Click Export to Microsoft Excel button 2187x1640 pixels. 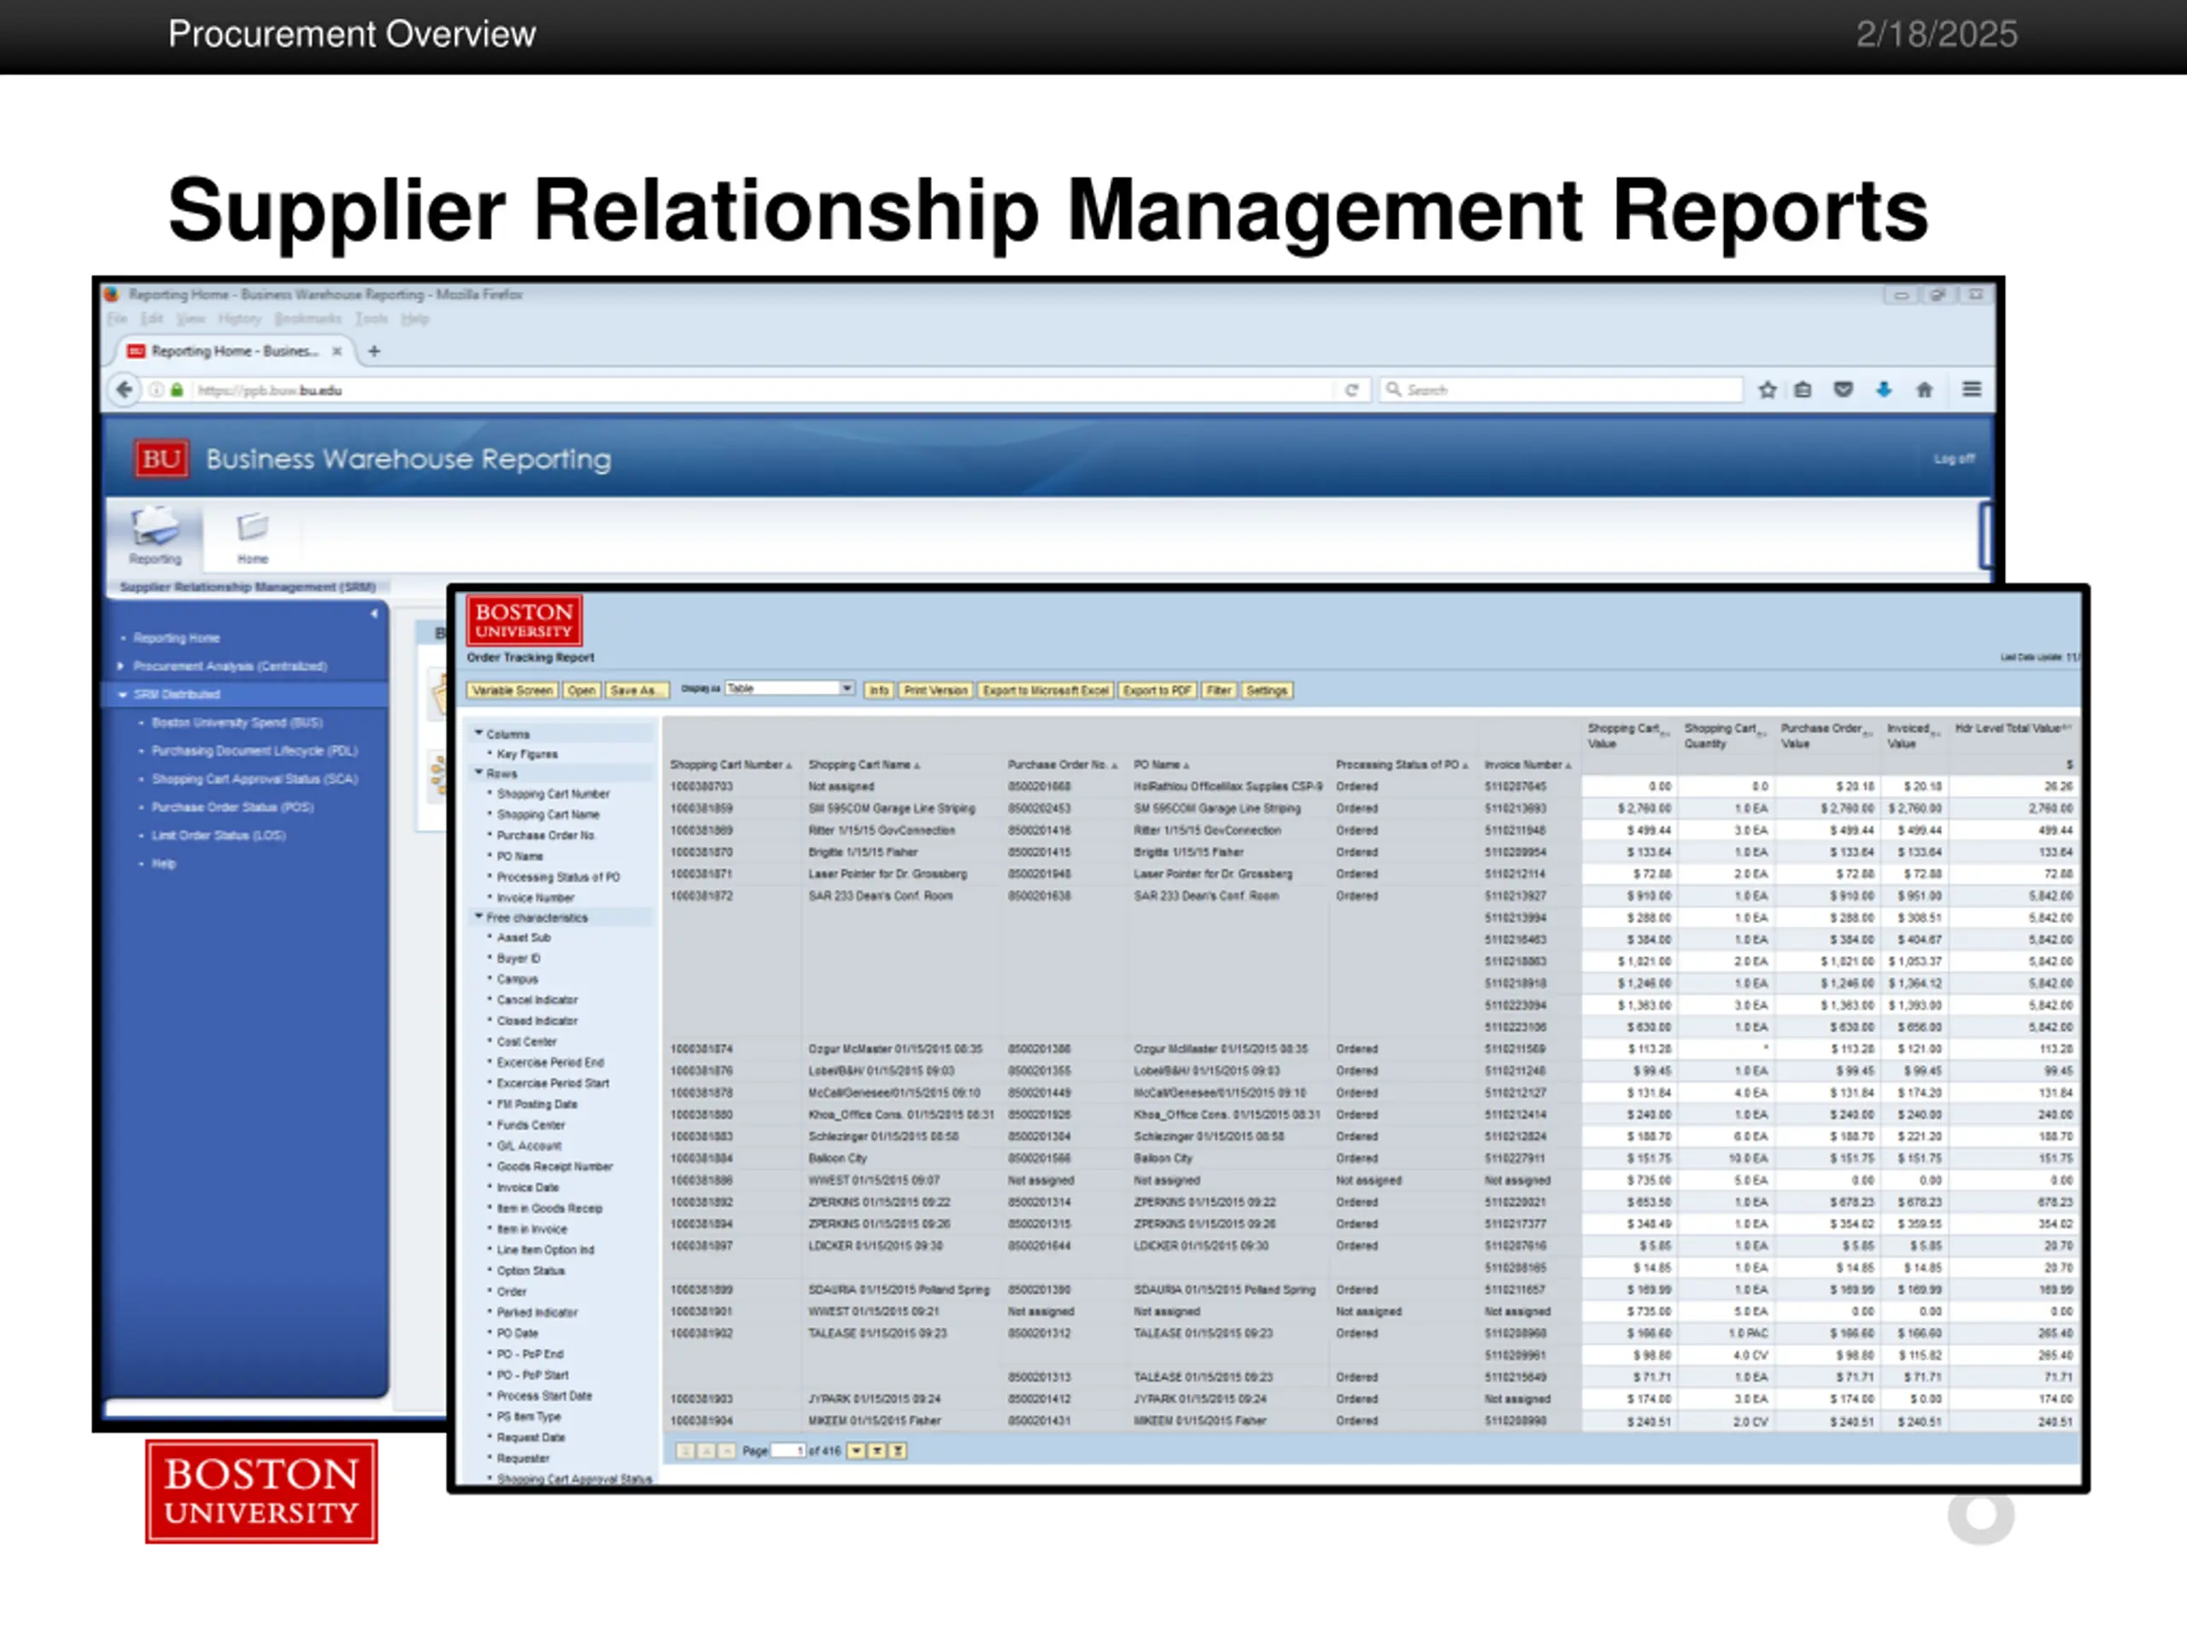point(1046,690)
